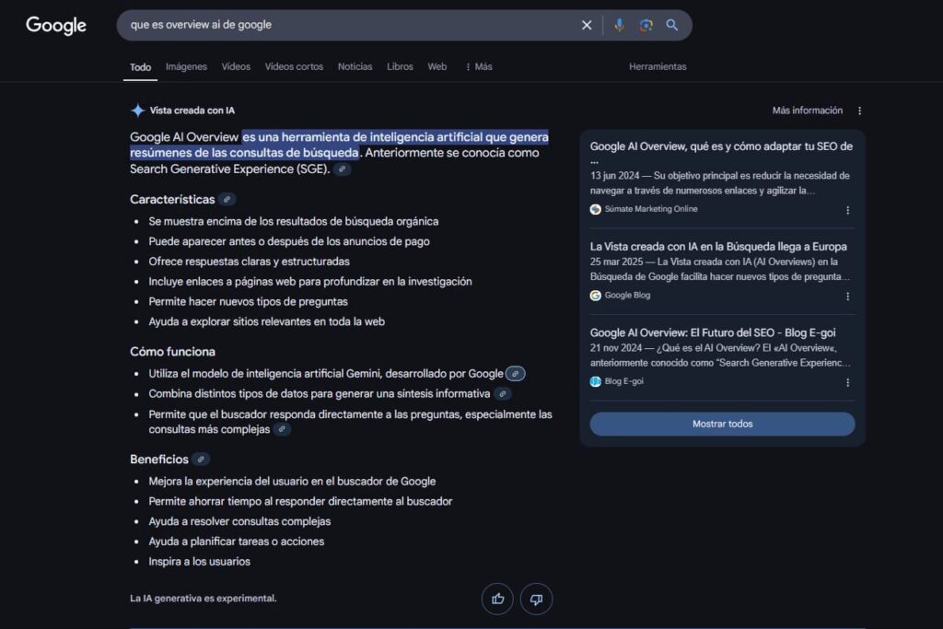Click the thumbs down feedback button
This screenshot has height=629, width=943.
point(536,599)
